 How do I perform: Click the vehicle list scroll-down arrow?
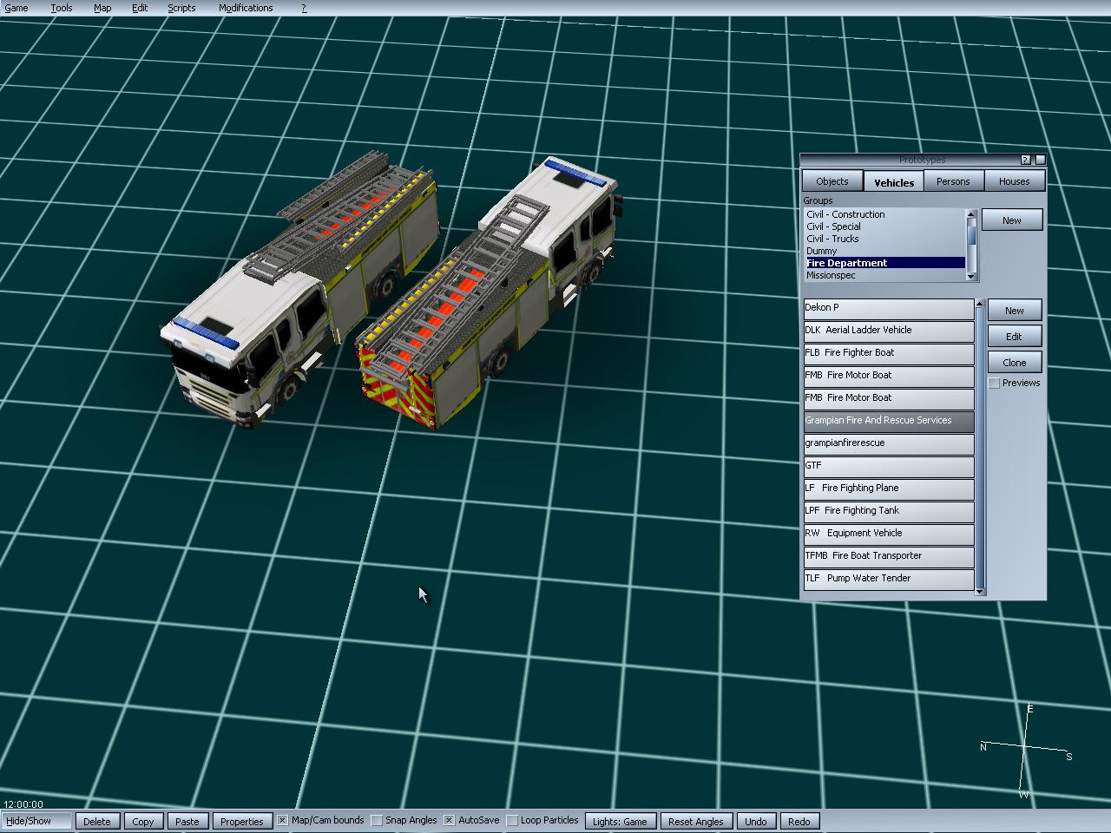point(980,591)
